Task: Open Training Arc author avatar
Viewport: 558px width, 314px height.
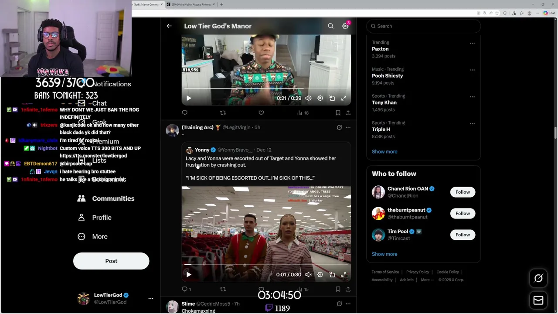Action: [x=172, y=130]
